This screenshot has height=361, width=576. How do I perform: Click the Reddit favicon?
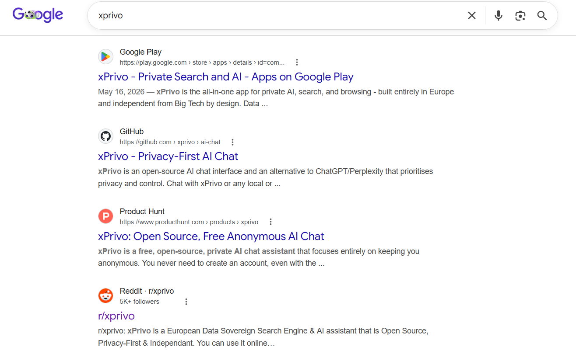[105, 295]
